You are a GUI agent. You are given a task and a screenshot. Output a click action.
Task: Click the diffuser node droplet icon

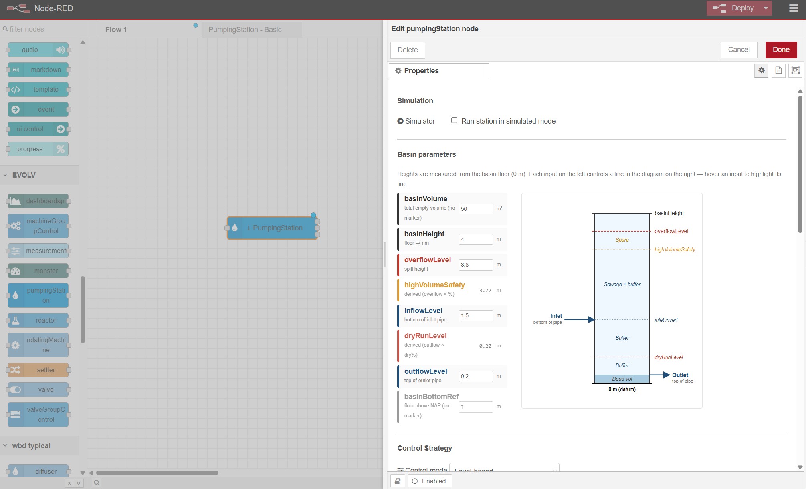click(x=15, y=471)
